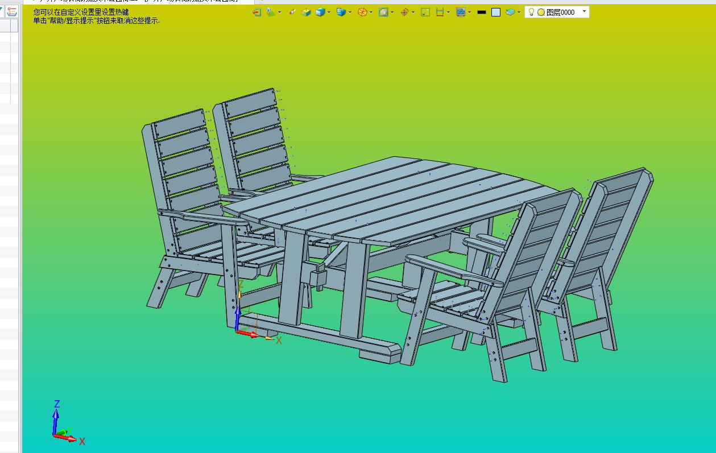Open the monitor display settings icon
Image resolution: width=716 pixels, height=453 pixels.
coord(461,12)
